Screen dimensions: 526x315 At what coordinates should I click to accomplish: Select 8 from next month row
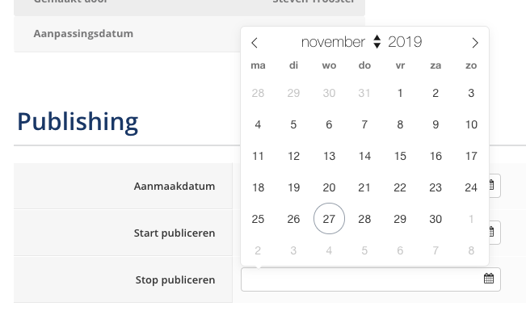pos(471,250)
